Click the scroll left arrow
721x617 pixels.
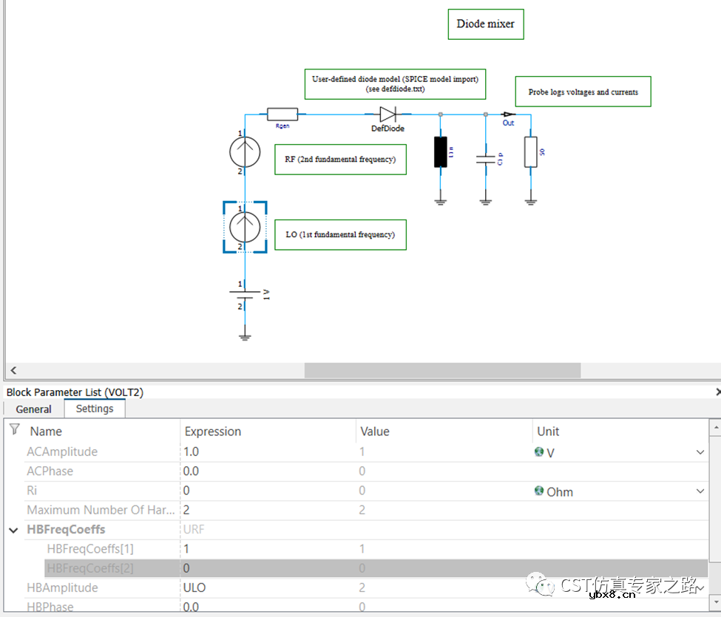(x=13, y=370)
